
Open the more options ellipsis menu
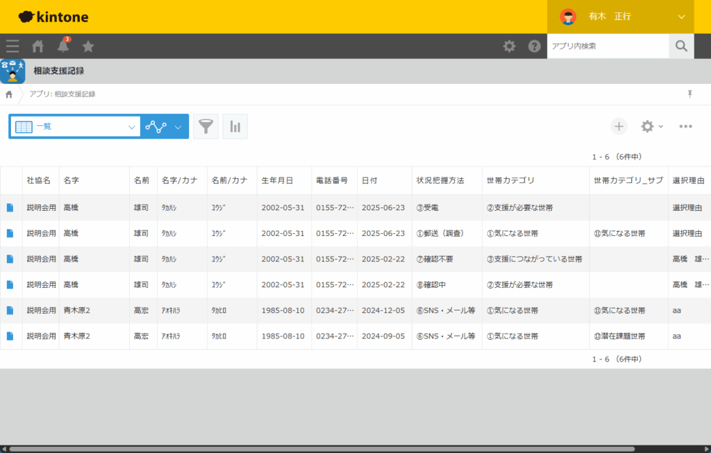[x=685, y=126]
